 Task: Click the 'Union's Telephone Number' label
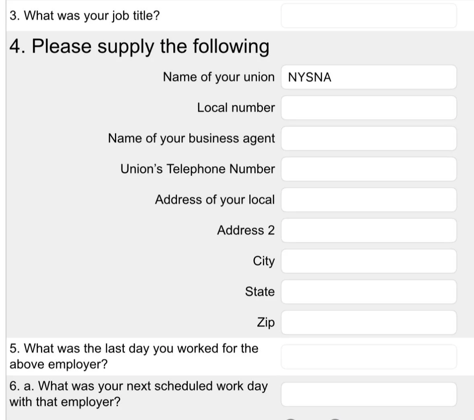click(197, 169)
